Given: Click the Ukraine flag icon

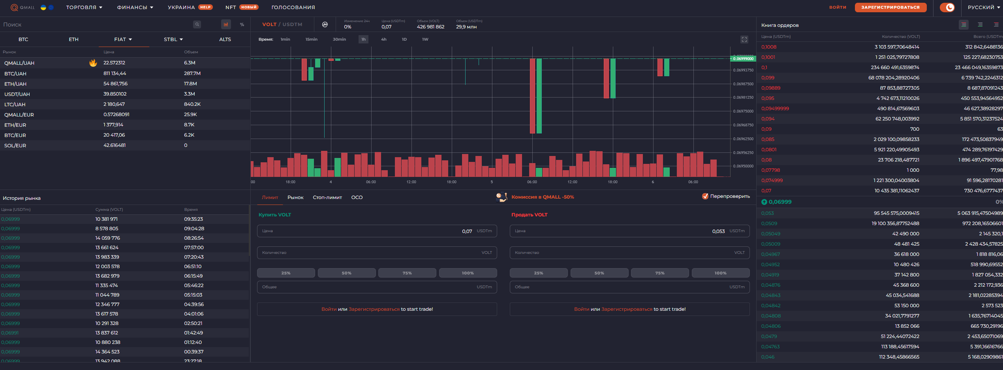Looking at the screenshot, I should [x=43, y=8].
